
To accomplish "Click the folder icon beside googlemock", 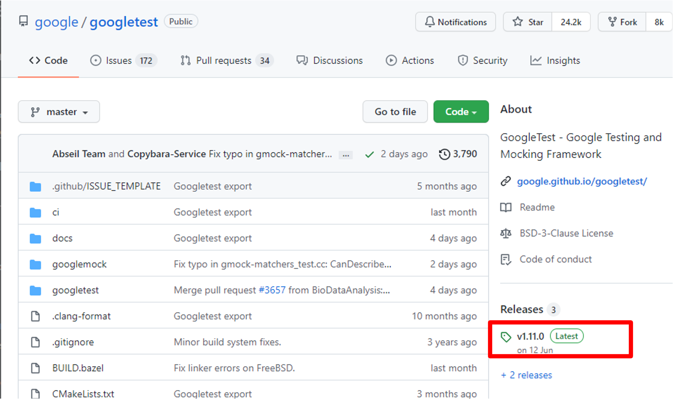I will tap(35, 264).
